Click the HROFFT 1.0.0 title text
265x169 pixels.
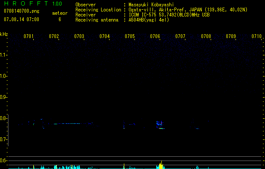pos(33,3)
